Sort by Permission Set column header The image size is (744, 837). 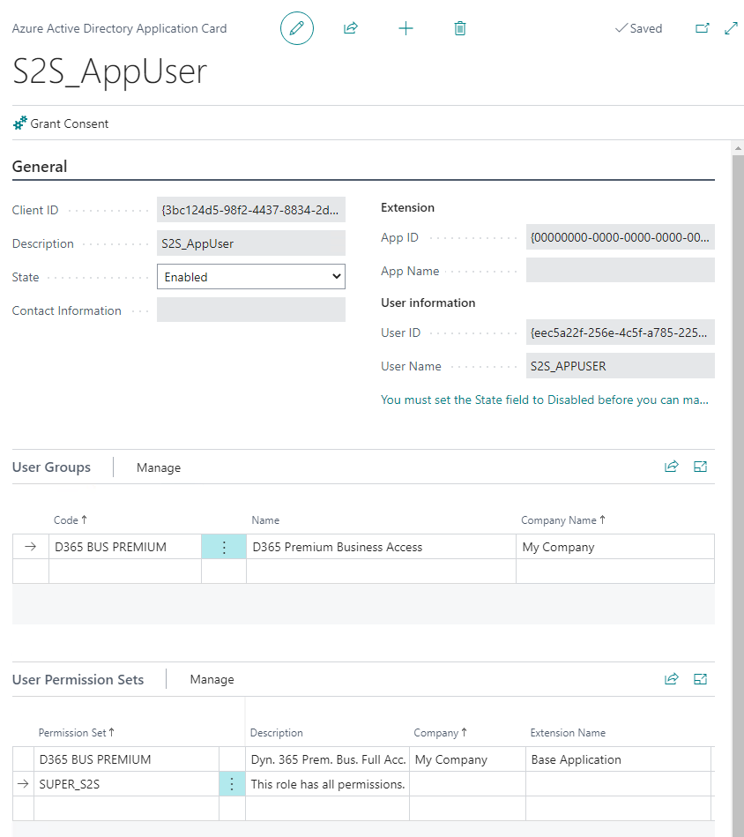pos(77,733)
